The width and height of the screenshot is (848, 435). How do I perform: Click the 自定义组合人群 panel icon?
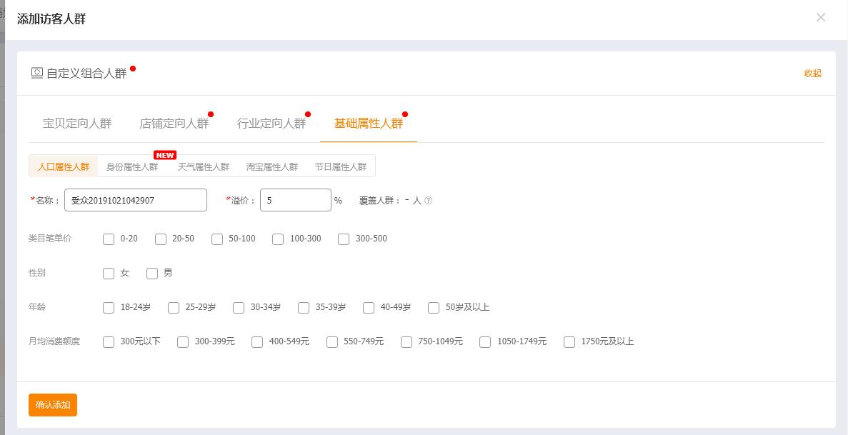click(x=36, y=71)
